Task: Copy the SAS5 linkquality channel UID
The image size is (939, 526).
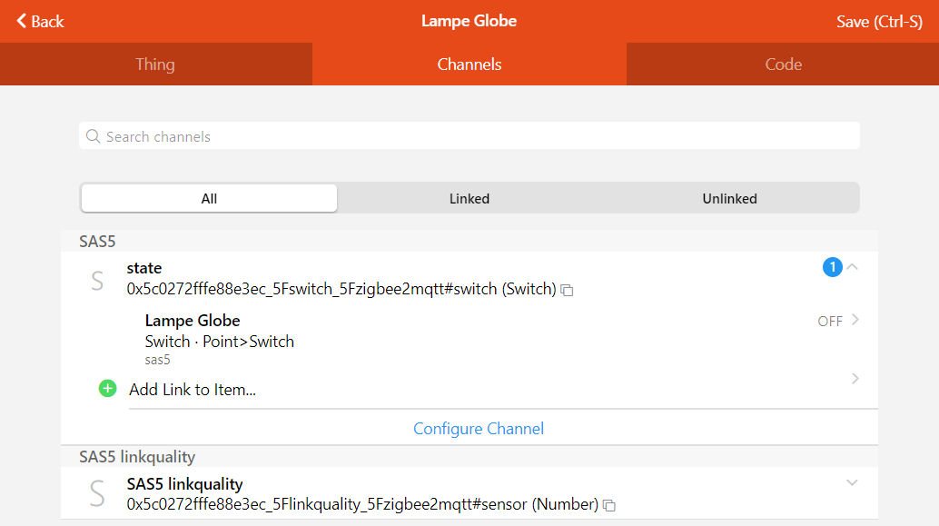Action: tap(609, 505)
